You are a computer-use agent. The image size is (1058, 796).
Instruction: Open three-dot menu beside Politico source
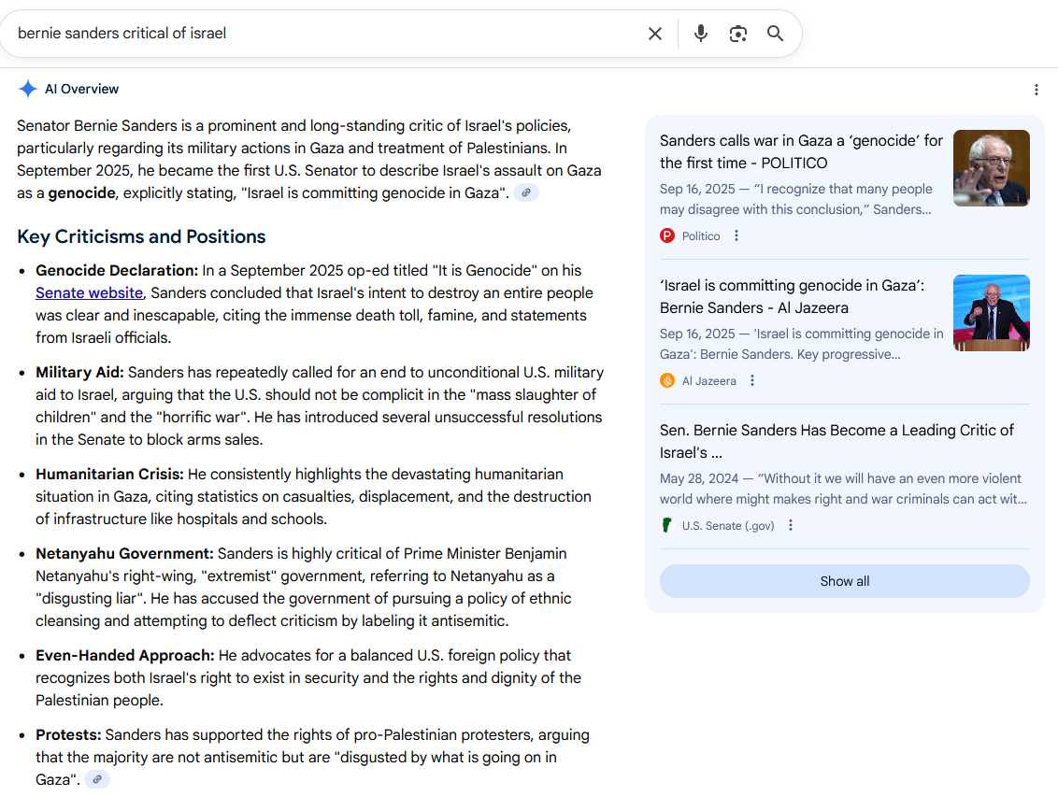(736, 235)
